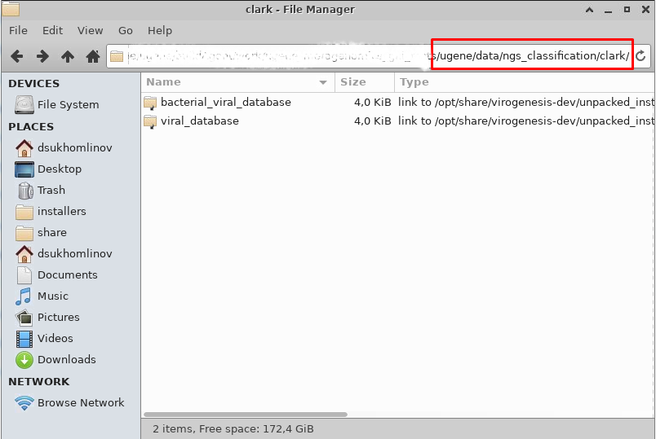
Task: Open the View menu
Action: tap(90, 30)
